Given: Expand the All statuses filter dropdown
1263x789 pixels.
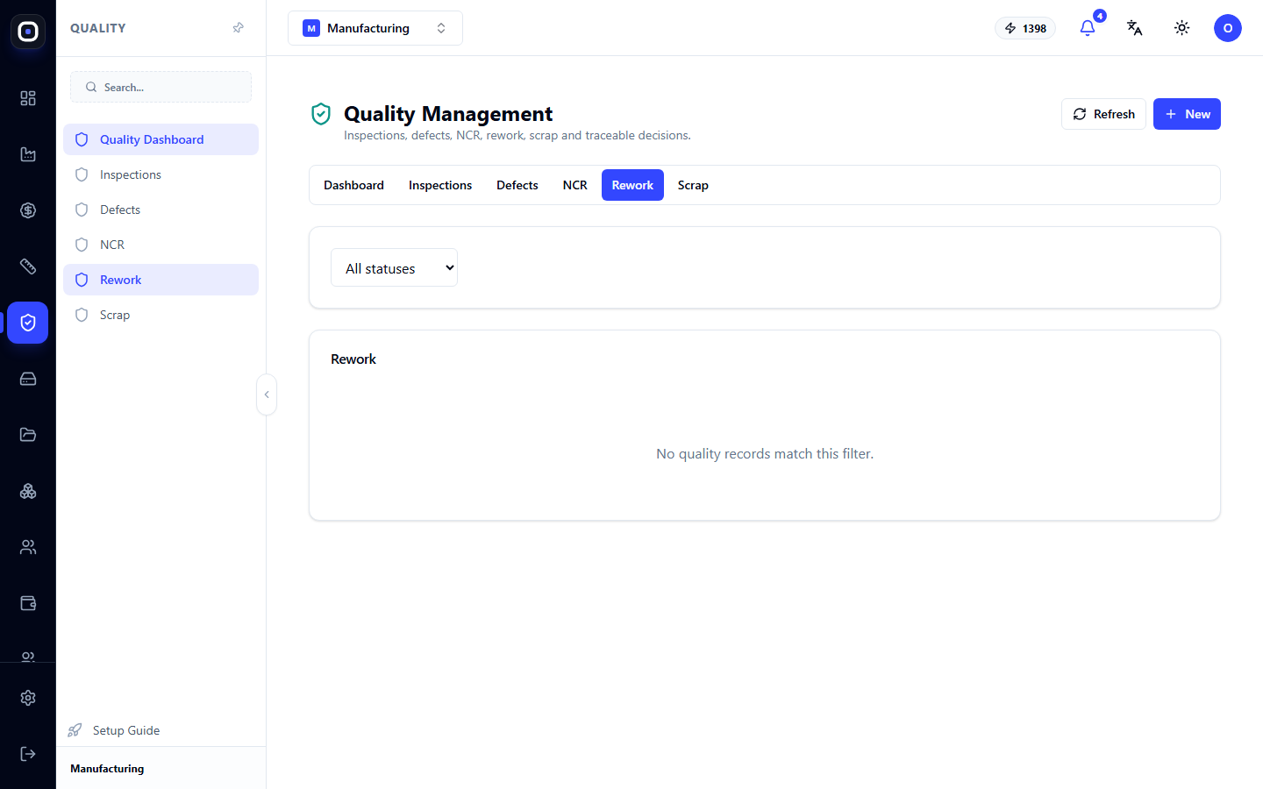Looking at the screenshot, I should (394, 267).
